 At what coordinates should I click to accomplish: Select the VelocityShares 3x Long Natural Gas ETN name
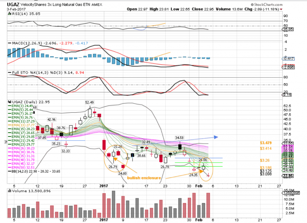tap(55, 5)
